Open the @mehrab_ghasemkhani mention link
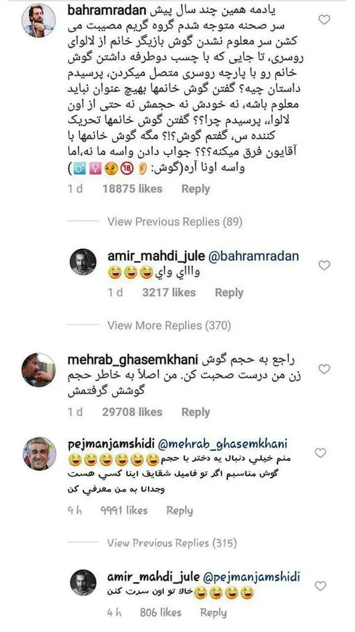The height and width of the screenshot is (632, 355). [227, 444]
